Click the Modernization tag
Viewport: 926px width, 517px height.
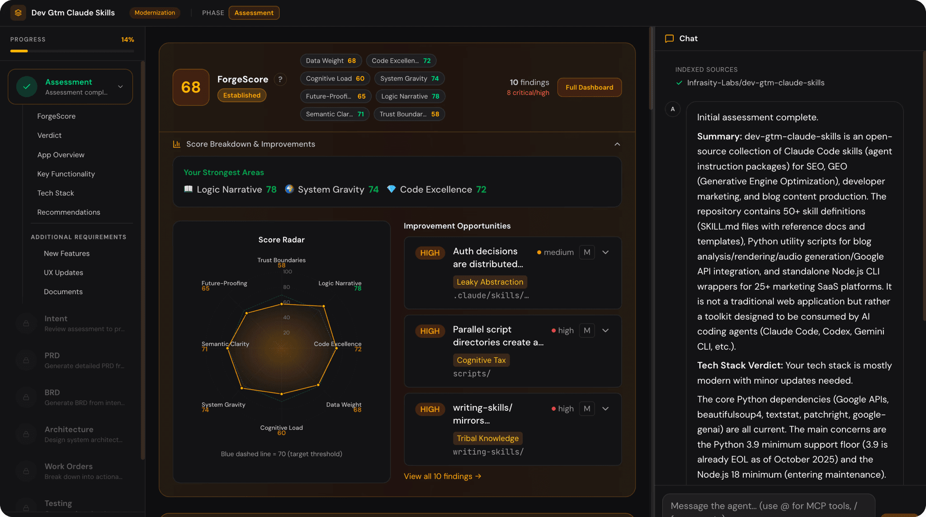[155, 13]
